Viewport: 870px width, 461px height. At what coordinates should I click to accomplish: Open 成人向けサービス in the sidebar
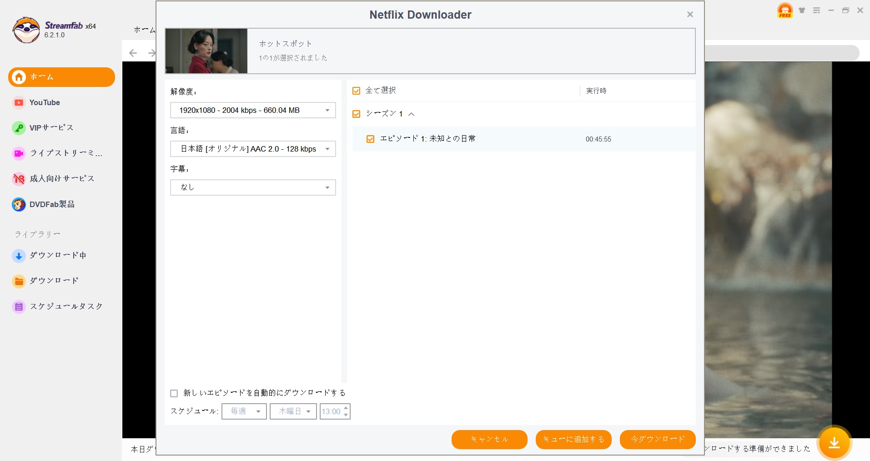[x=62, y=179]
